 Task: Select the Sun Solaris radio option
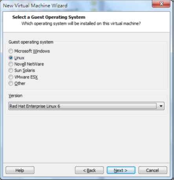(x=11, y=70)
